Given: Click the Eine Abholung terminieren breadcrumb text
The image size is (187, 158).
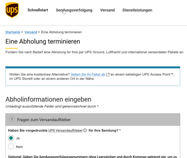Looking at the screenshot, I should [62, 32].
